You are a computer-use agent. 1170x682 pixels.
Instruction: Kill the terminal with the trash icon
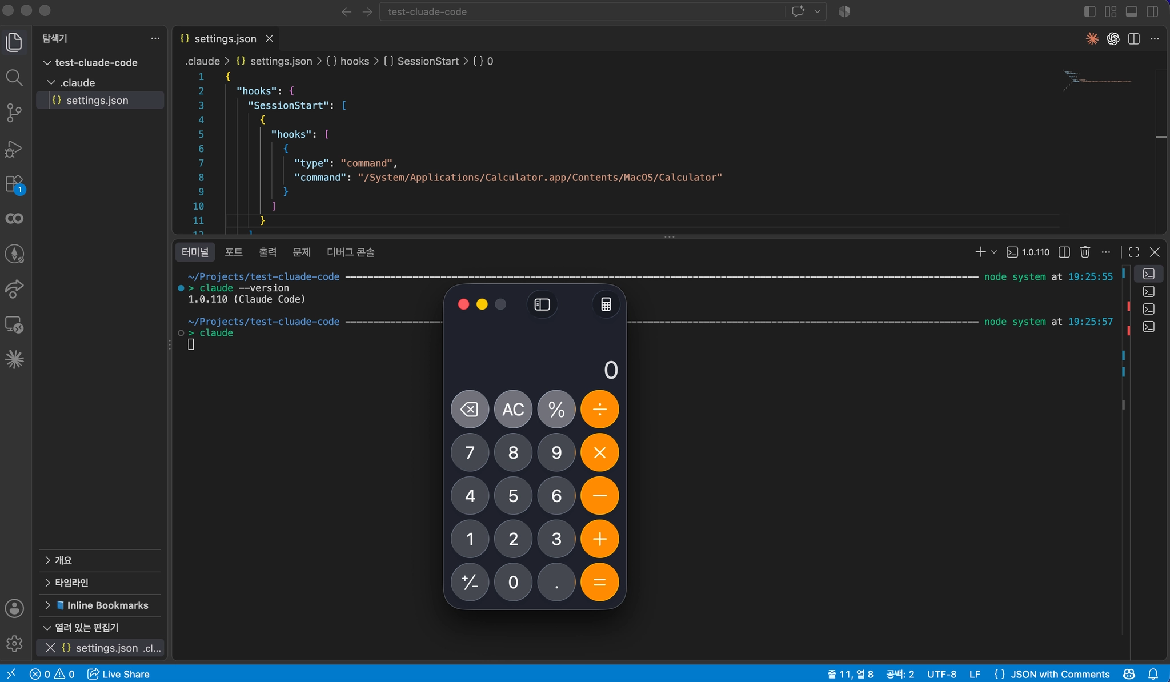coord(1085,252)
